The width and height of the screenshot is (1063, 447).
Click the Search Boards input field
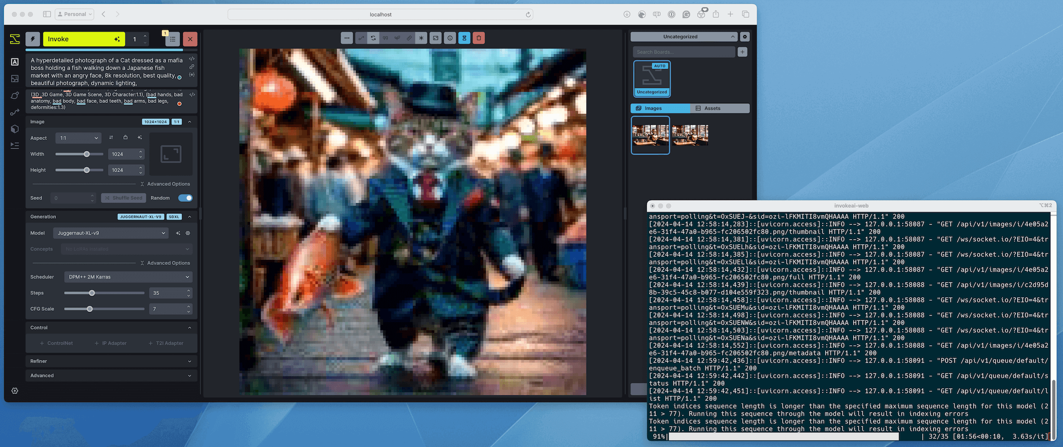pyautogui.click(x=684, y=52)
